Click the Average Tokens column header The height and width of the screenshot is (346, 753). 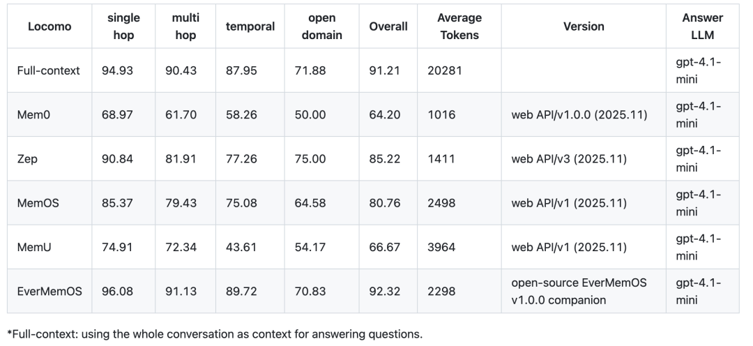(459, 27)
